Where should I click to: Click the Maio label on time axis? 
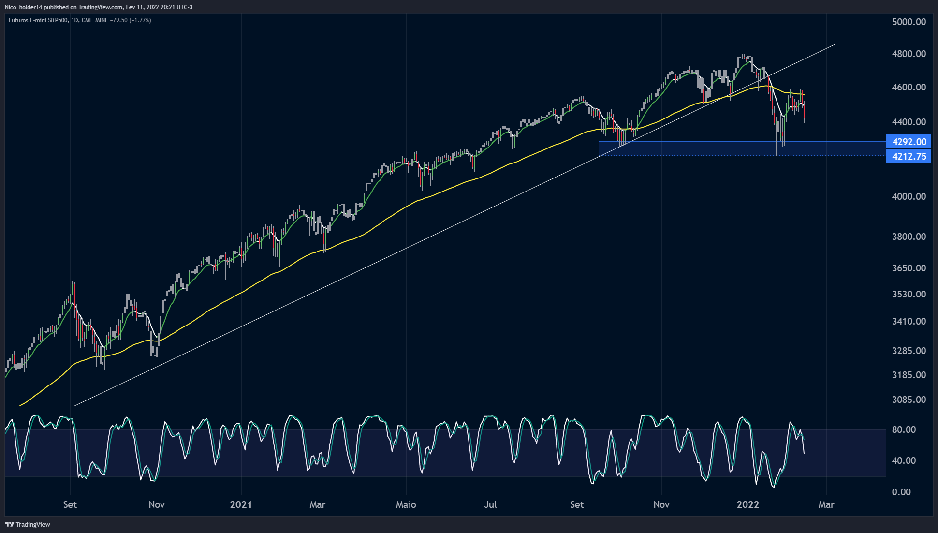(406, 504)
